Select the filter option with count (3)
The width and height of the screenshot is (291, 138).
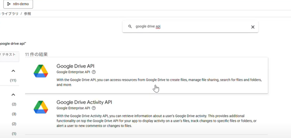coord(14,114)
